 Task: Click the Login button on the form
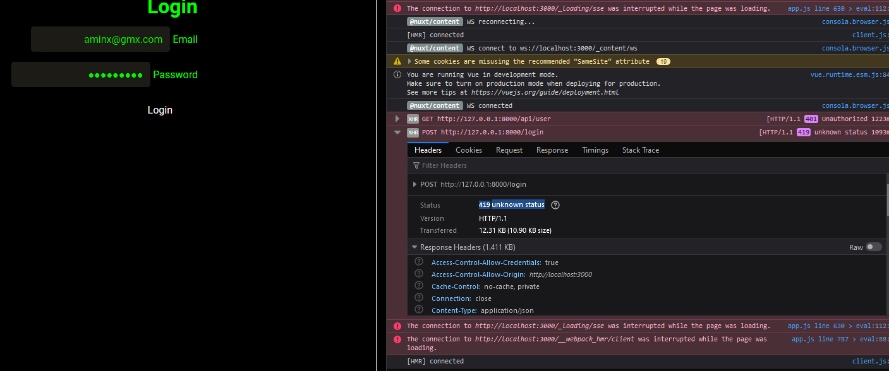point(160,110)
